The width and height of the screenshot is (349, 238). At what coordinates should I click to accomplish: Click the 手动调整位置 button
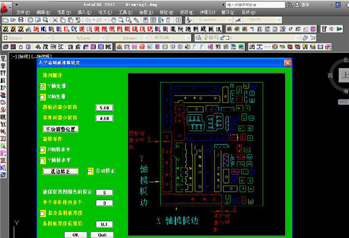click(x=60, y=129)
